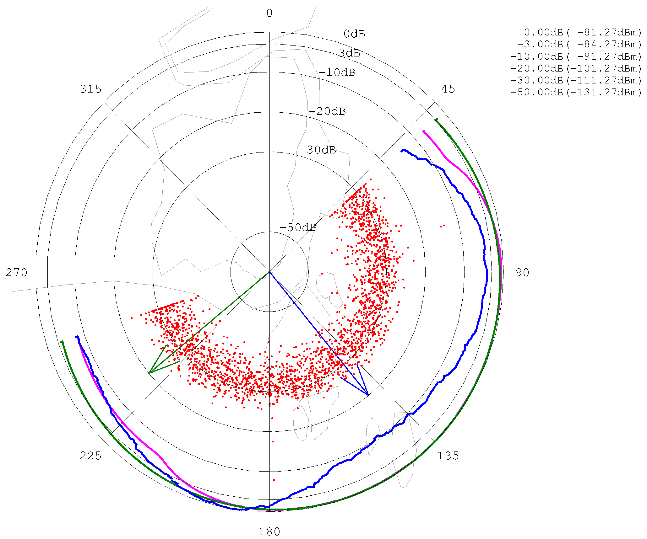Screen dimensions: 647x539
Task: Click the -10.00dB (-91.27dBm) legend entry
Action: [x=576, y=56]
